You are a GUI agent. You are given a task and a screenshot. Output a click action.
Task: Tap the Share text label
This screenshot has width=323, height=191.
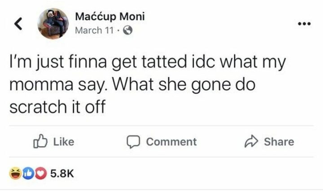[x=279, y=142]
